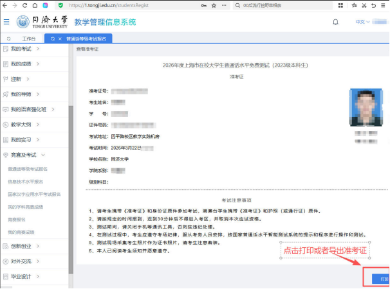Click the browser search box

click(283, 5)
